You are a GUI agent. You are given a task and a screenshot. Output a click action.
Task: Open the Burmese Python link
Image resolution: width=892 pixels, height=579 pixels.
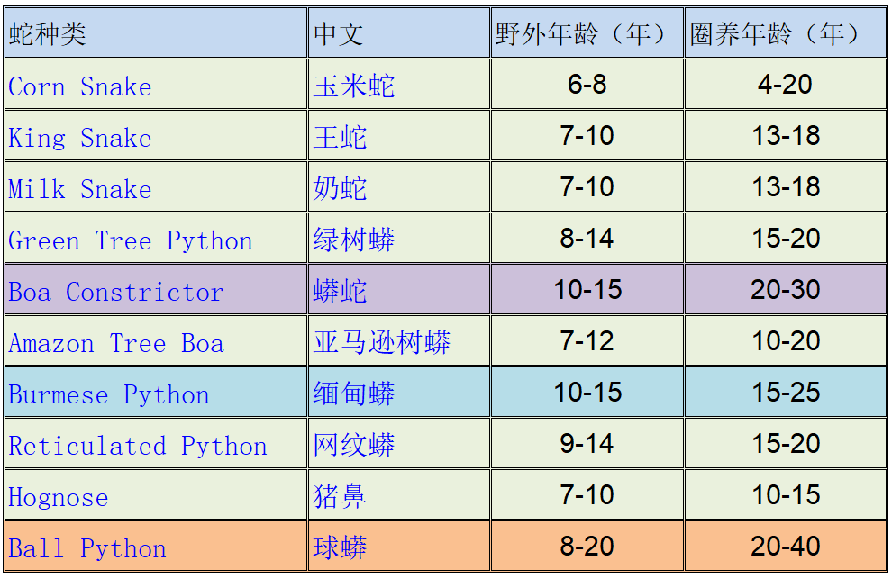(x=109, y=395)
